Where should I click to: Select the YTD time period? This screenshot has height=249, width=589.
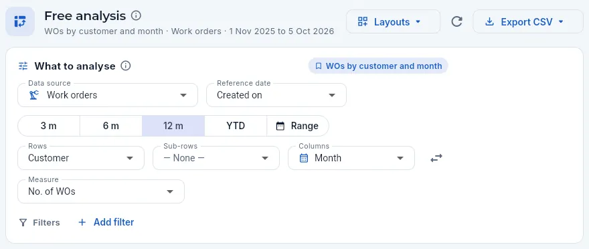236,126
